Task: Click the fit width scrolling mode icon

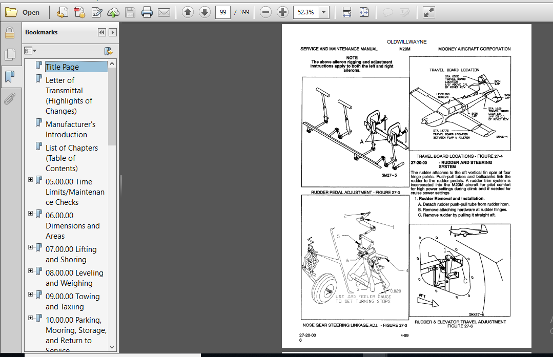Action: tap(347, 12)
